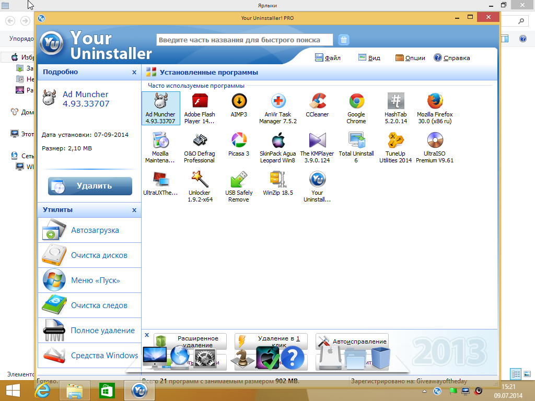Close the bottom action buttons bar

click(x=147, y=335)
